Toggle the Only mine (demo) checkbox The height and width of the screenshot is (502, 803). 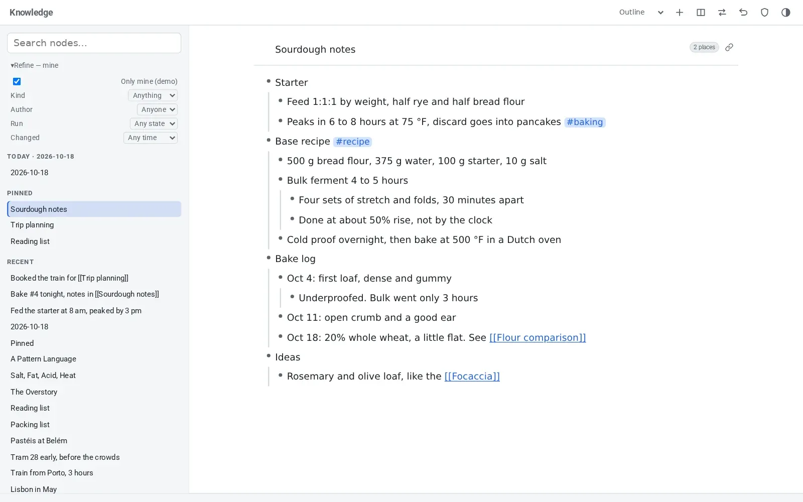17,81
